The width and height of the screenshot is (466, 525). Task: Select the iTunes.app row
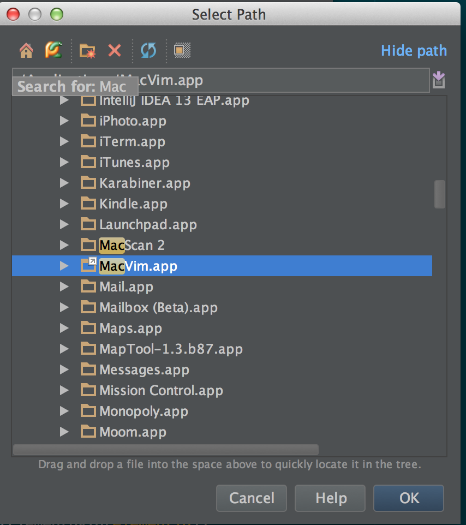(222, 162)
